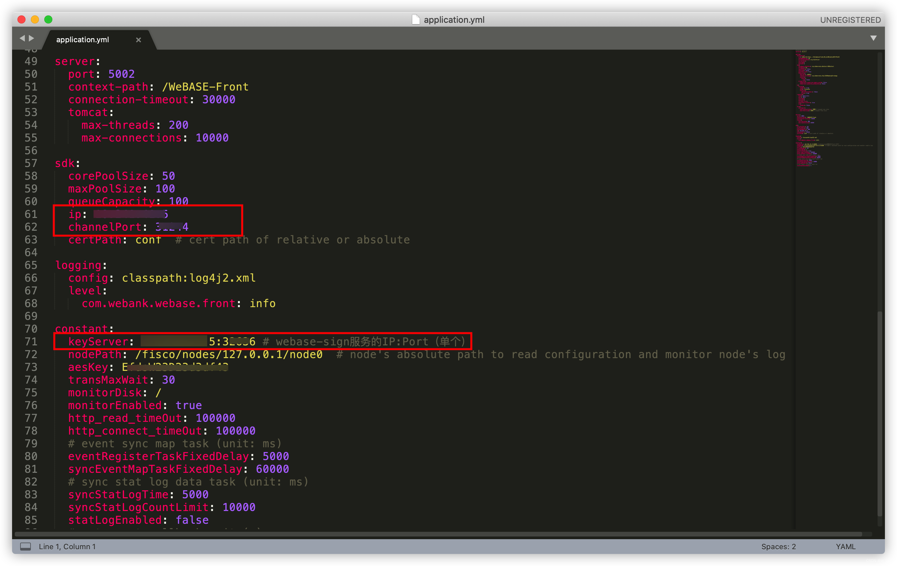Close the application.yml tab
This screenshot has width=897, height=566.
pos(139,40)
